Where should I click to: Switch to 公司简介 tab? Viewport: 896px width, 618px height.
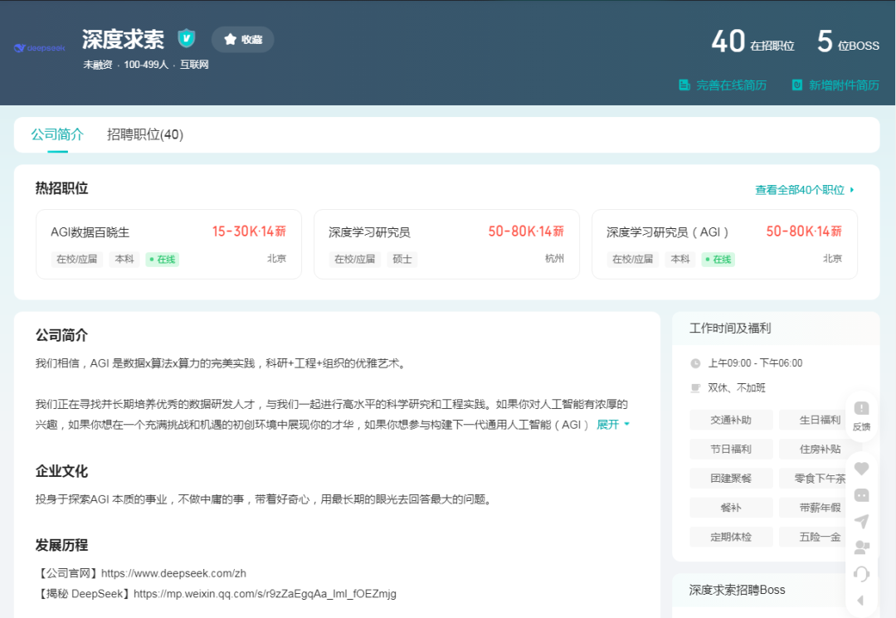coord(57,134)
